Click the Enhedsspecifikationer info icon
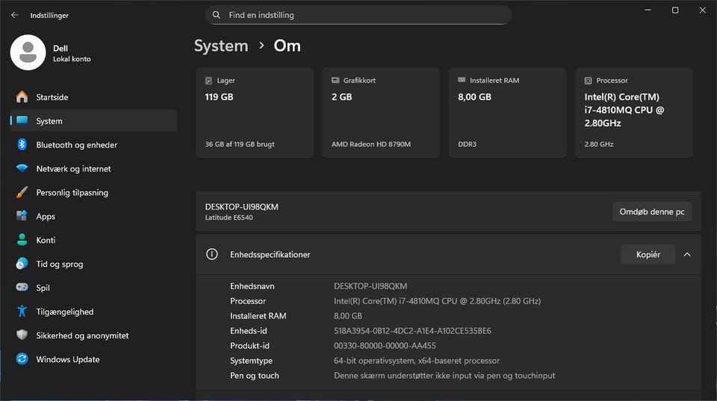This screenshot has width=717, height=401. pyautogui.click(x=212, y=254)
